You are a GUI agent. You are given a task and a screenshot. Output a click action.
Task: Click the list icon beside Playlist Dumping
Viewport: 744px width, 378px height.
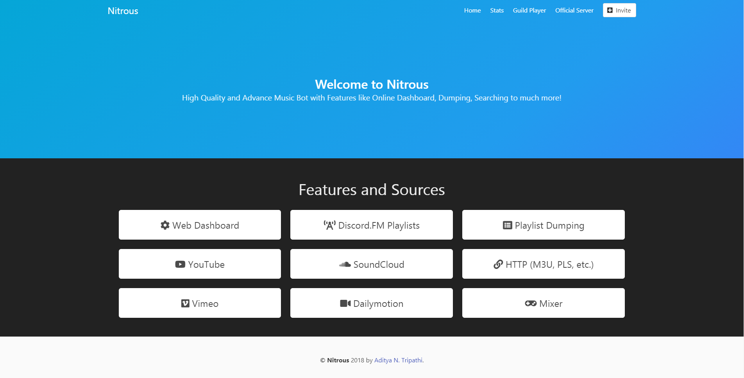point(507,225)
